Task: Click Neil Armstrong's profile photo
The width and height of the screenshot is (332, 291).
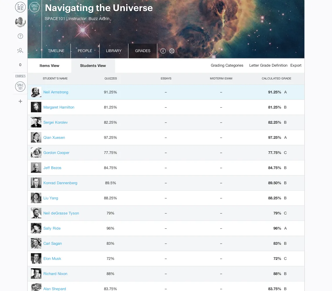Action: [x=36, y=92]
